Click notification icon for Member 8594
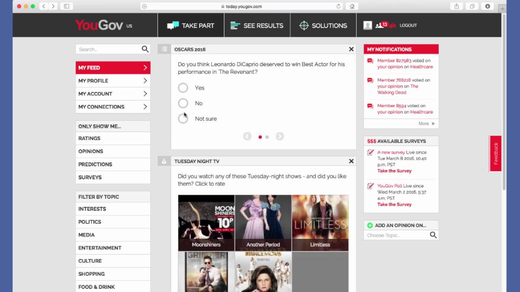This screenshot has width=520, height=292. pyautogui.click(x=370, y=106)
